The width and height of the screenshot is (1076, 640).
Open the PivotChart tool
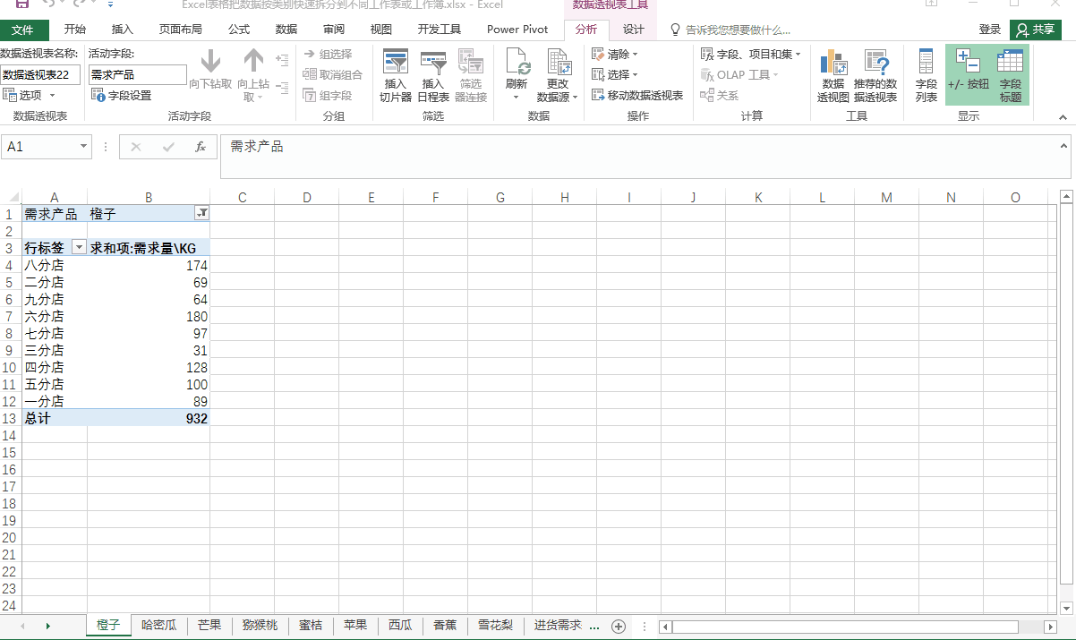(833, 75)
